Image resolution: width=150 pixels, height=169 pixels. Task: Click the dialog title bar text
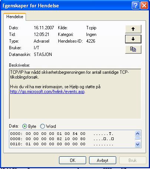[31, 6]
